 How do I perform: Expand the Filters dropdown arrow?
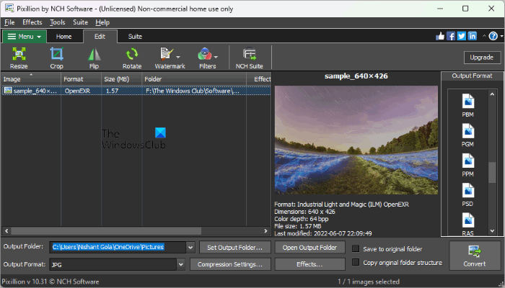click(216, 57)
